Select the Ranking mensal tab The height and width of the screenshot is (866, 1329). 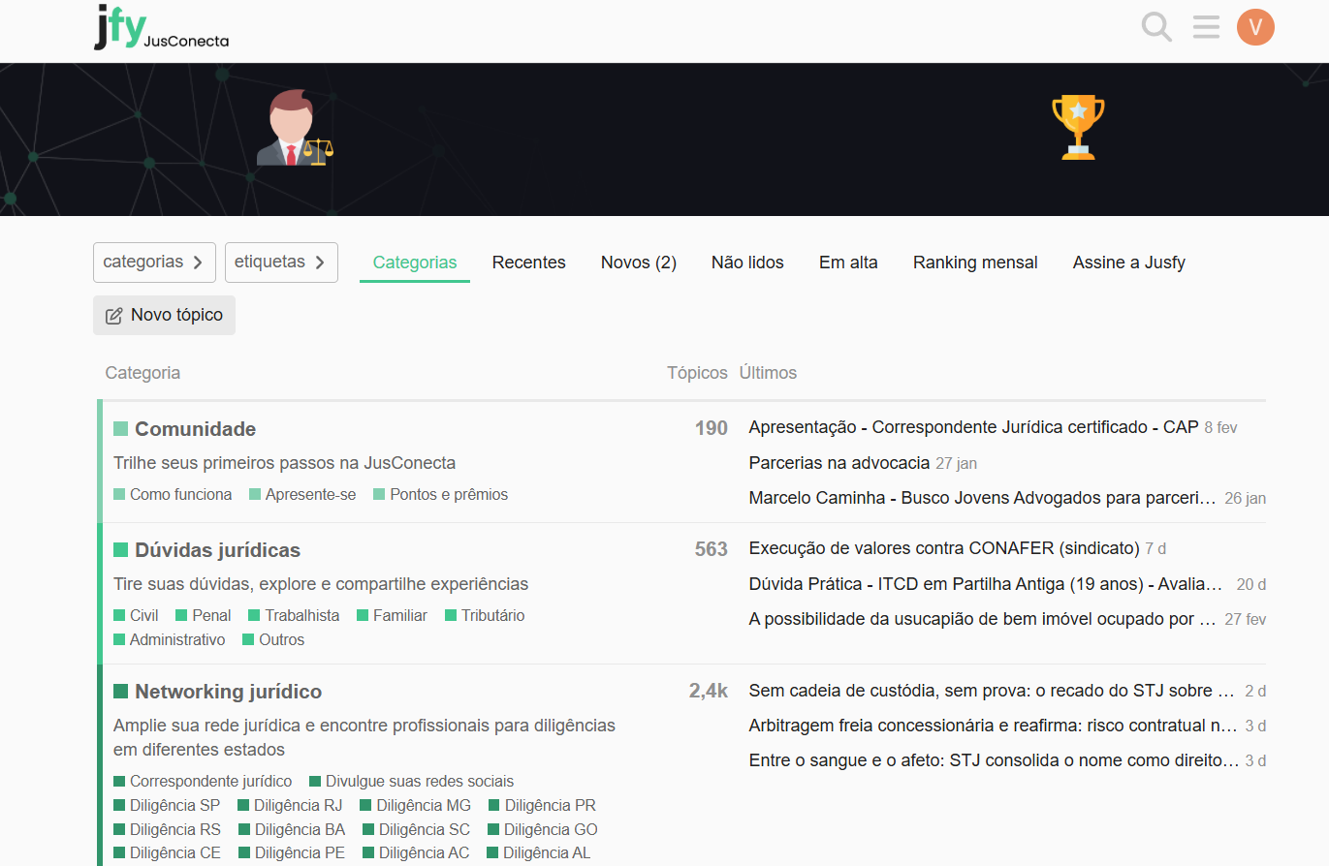pos(974,263)
